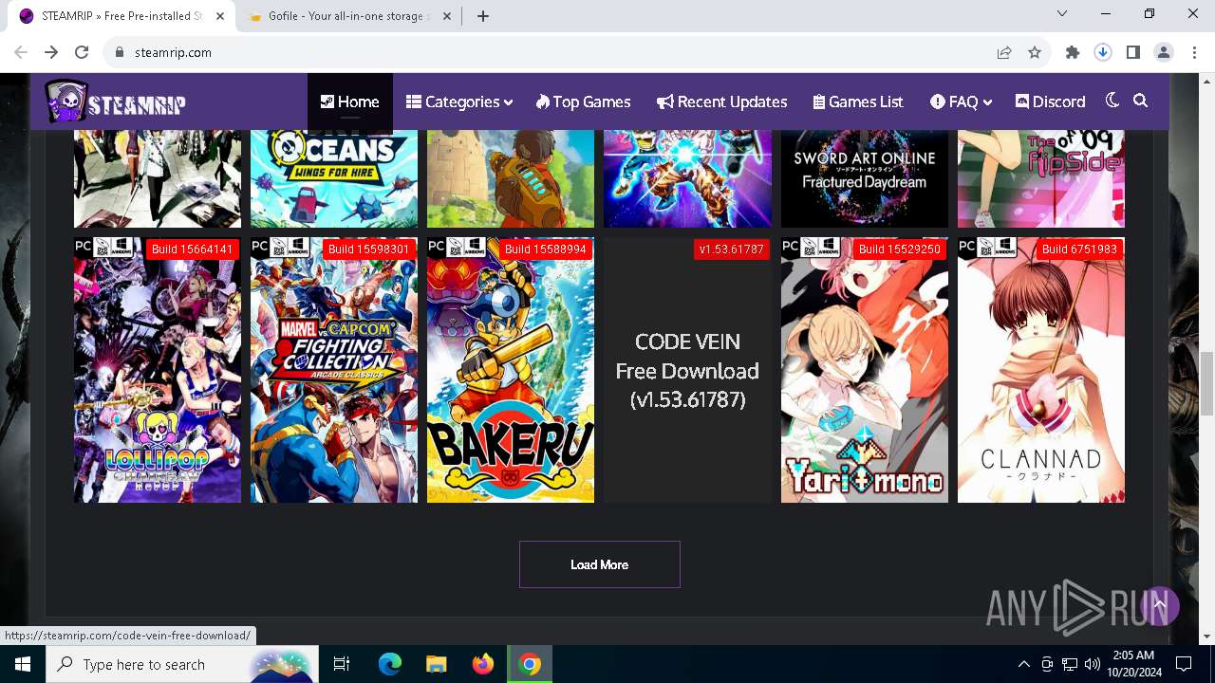Open the Top Games page
Screen dimensions: 1215x683
tap(583, 102)
